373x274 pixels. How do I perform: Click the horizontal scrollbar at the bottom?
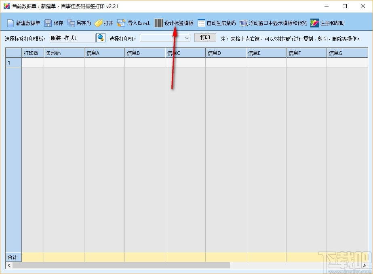point(121,266)
